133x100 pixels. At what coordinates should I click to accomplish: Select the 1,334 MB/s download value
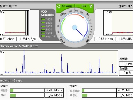[27, 39]
